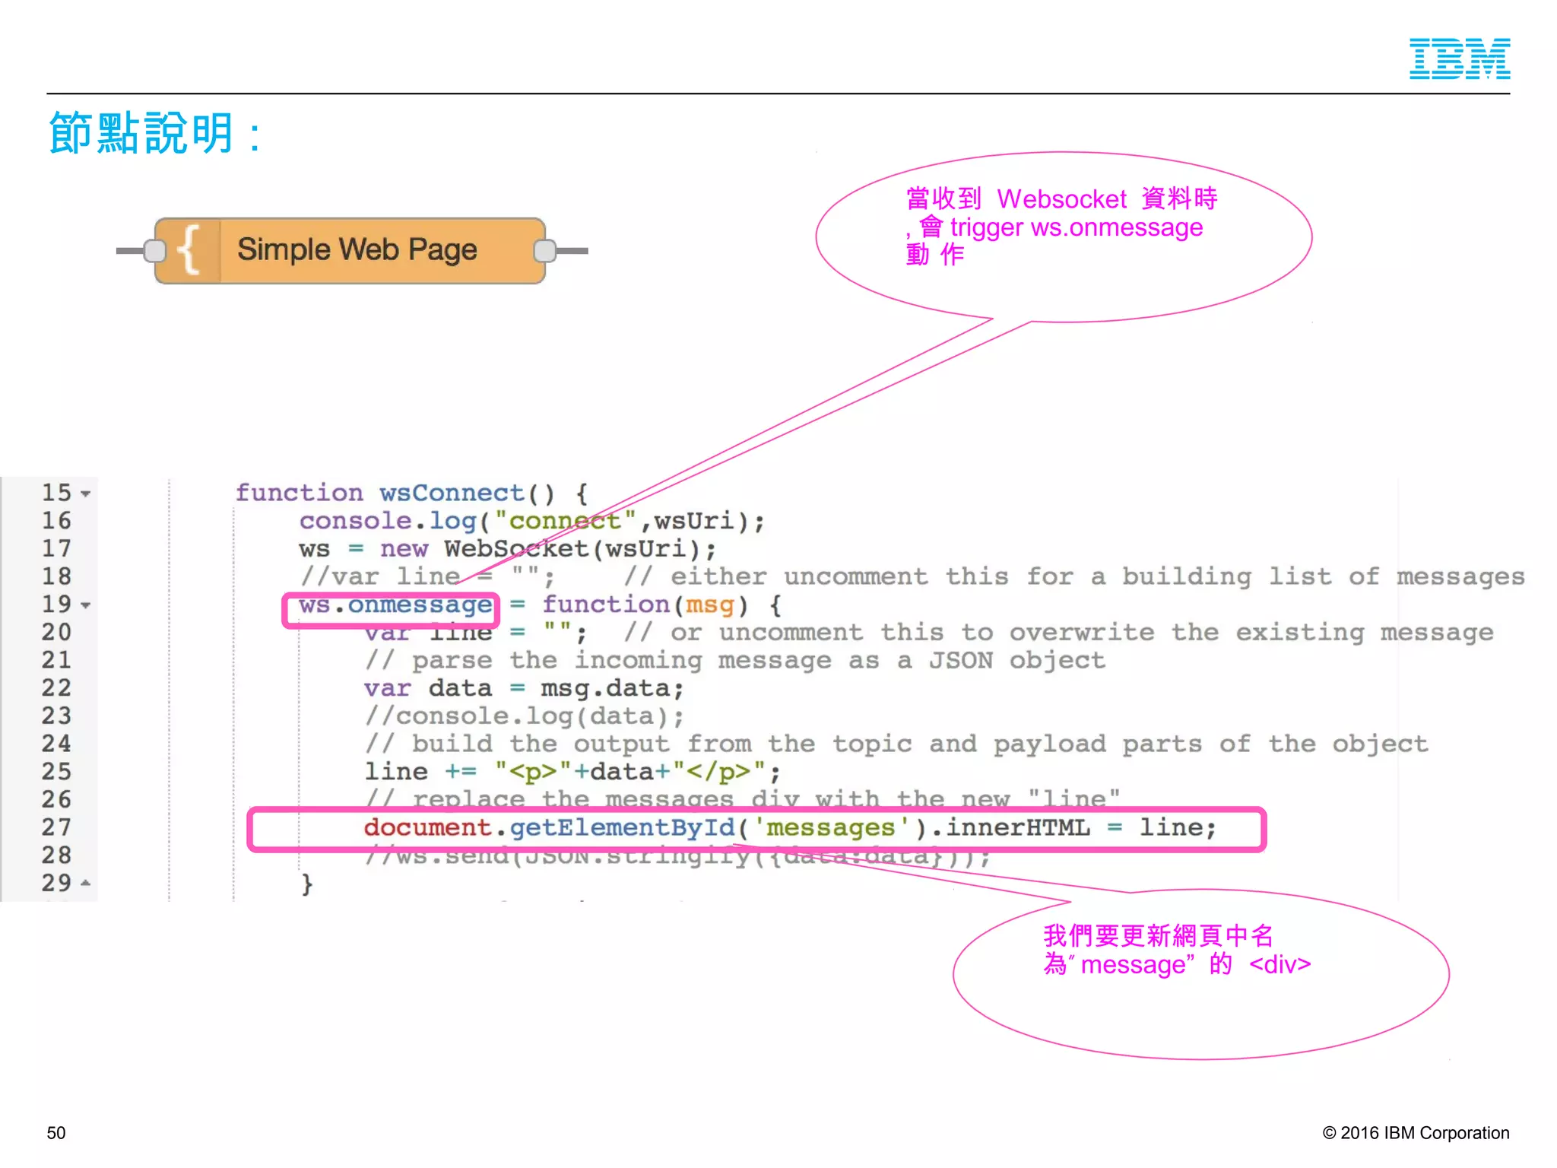The image size is (1557, 1168).
Task: Click 'console.log("connect",wsUri);' code line
Action: 531,521
